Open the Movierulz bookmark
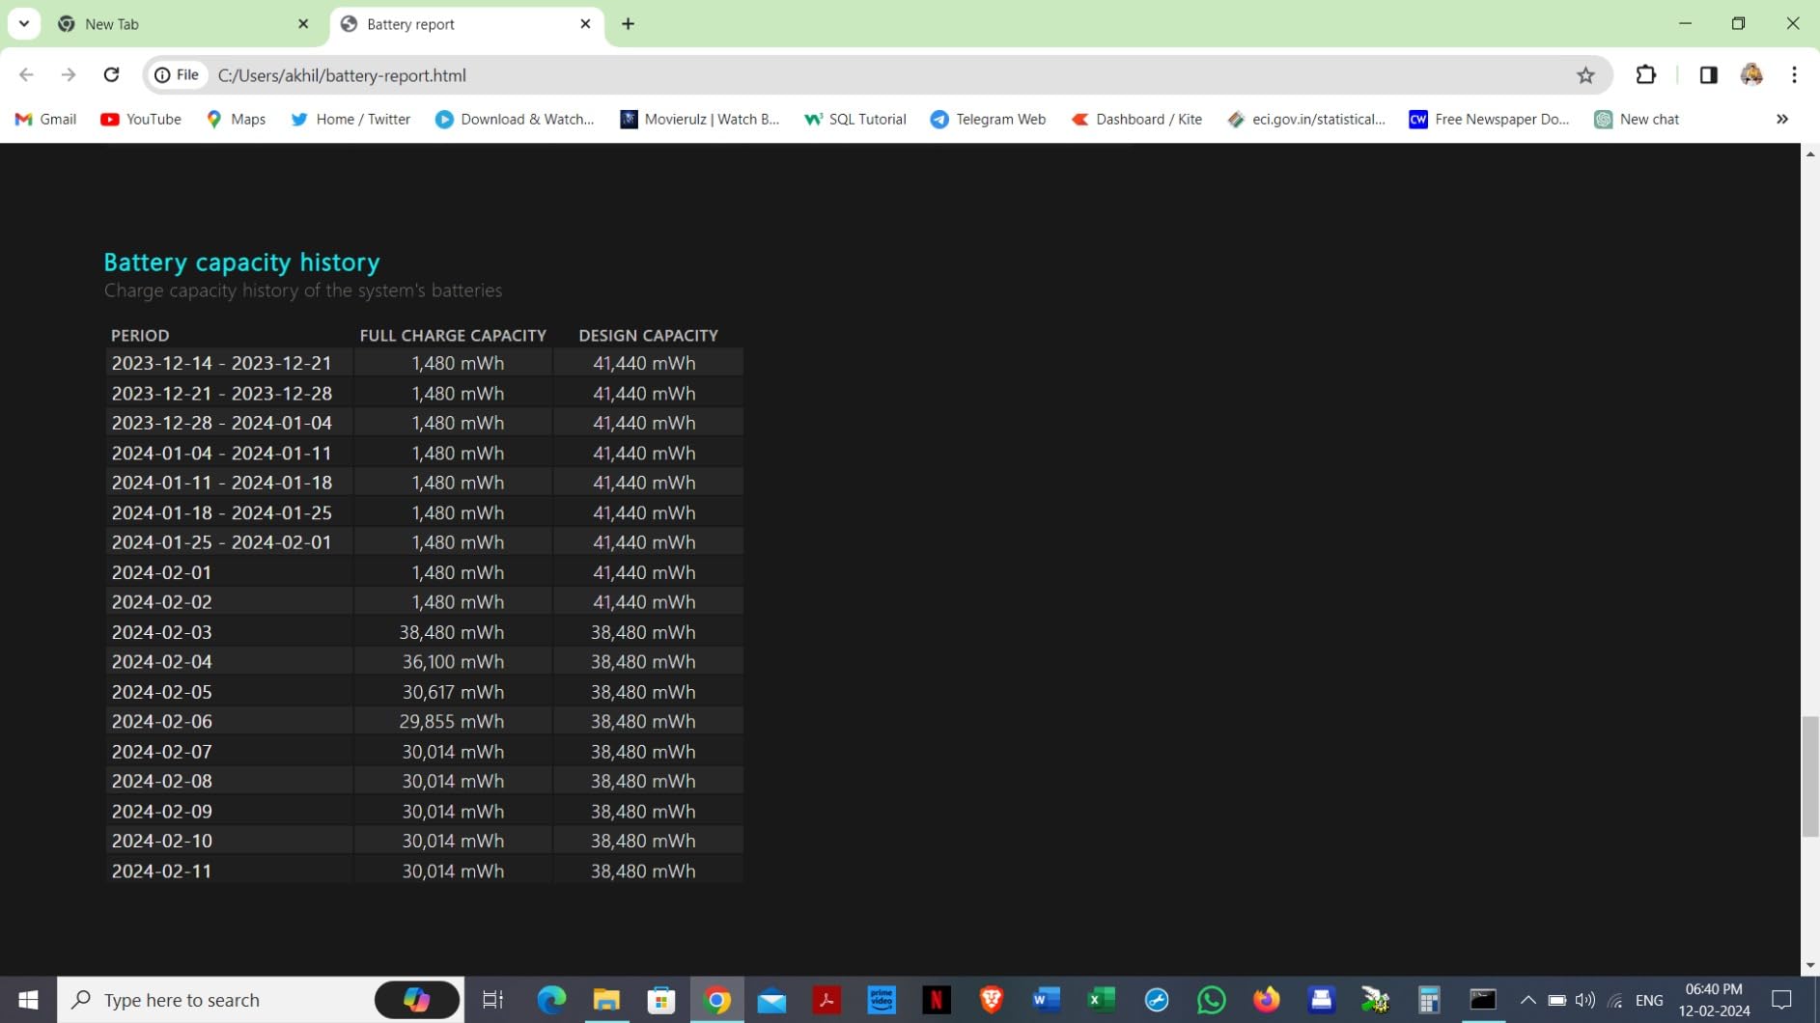The height and width of the screenshot is (1023, 1820). 700,120
